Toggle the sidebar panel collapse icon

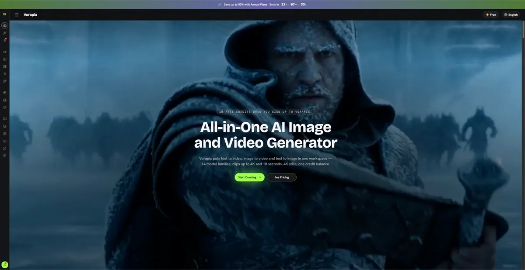[17, 14]
